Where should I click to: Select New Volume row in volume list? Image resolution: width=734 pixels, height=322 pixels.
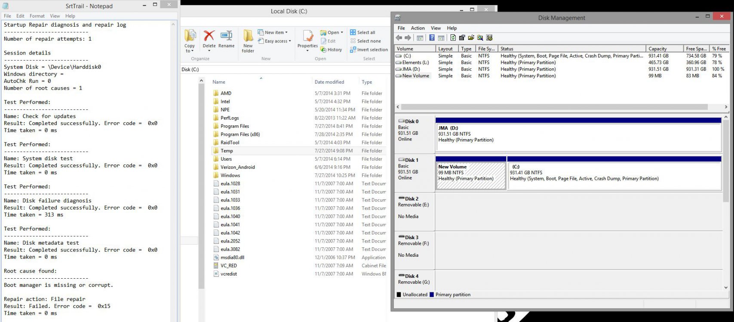point(561,76)
